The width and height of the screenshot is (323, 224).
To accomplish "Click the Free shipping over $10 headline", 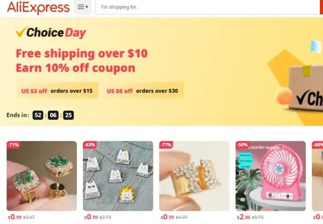I will pos(82,53).
